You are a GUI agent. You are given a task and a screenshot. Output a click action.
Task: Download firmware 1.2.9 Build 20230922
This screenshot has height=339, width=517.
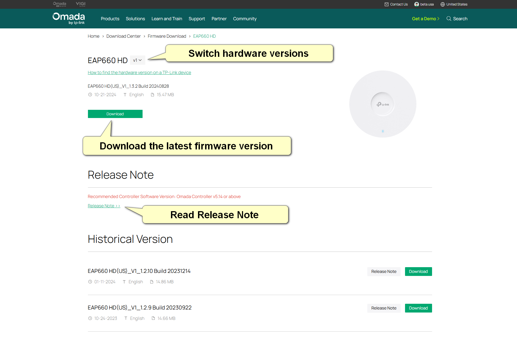pos(418,308)
